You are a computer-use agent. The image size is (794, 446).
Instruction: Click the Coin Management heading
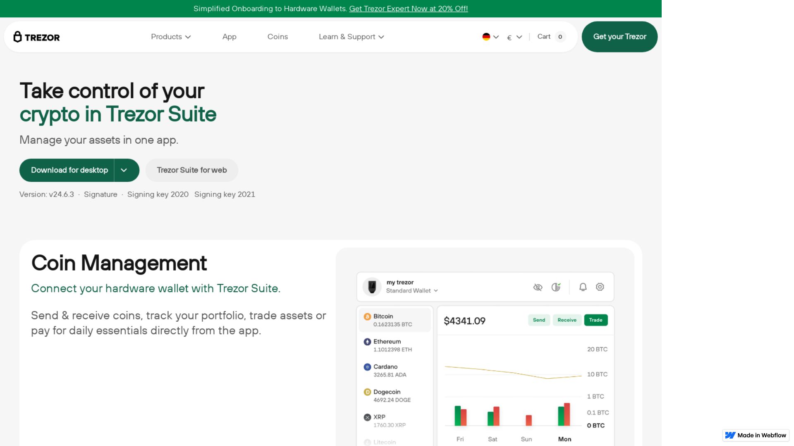(119, 263)
